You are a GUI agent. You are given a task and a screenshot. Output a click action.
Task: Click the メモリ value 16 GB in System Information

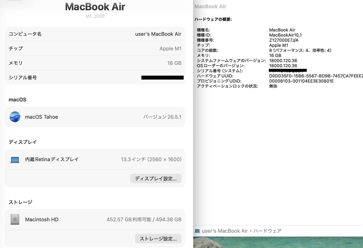point(275,56)
